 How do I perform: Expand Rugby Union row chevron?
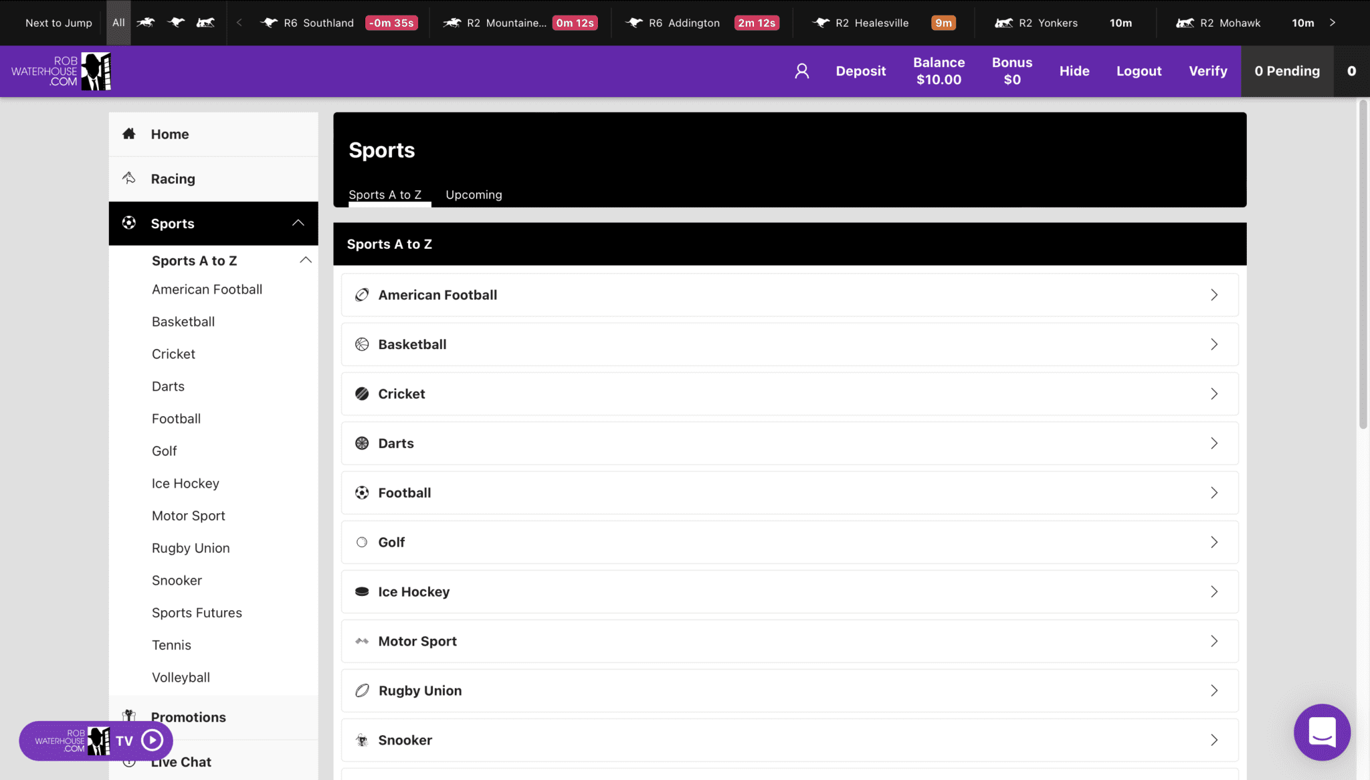coord(1214,691)
